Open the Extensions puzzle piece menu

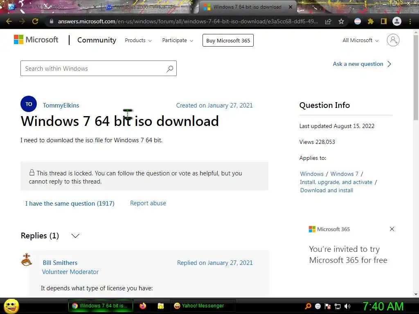371,21
